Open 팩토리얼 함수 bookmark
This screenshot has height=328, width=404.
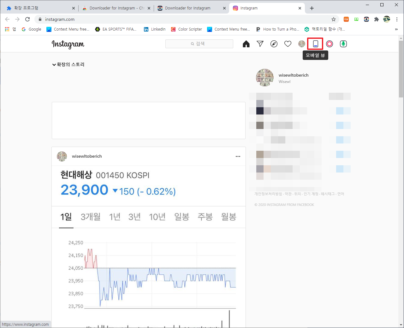coord(325,29)
